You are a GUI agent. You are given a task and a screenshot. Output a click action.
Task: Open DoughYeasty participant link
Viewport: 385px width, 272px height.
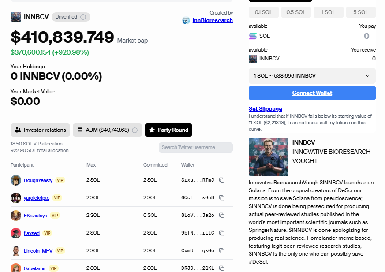point(38,180)
